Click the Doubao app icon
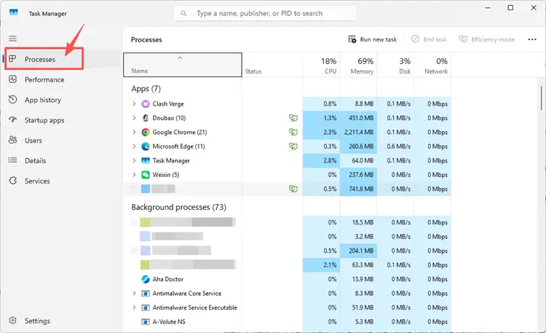Image resolution: width=546 pixels, height=333 pixels. tap(146, 118)
